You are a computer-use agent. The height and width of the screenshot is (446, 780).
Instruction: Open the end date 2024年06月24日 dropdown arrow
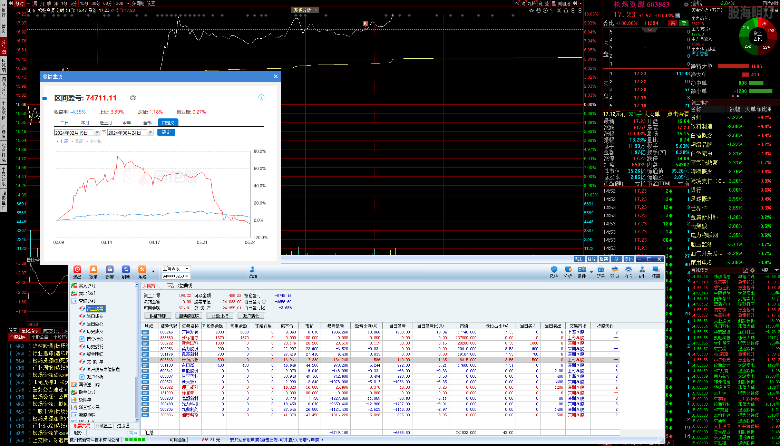(150, 133)
